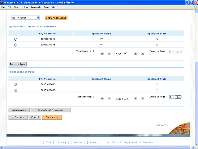198x149 pixels.
Task: Go to first page in Applications In Panel
Action: point(102,99)
